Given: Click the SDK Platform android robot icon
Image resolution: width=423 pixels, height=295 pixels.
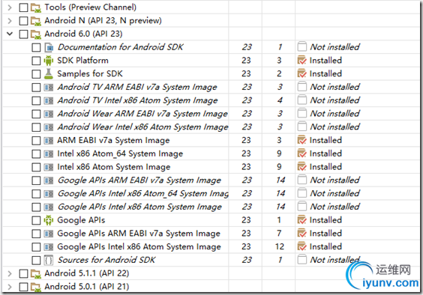Looking at the screenshot, I should click(49, 61).
